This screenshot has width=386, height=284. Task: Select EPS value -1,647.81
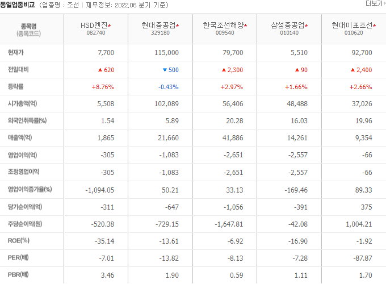coord(229,224)
